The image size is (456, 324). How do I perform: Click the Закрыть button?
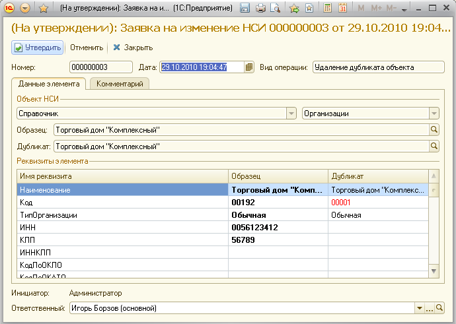coord(133,48)
